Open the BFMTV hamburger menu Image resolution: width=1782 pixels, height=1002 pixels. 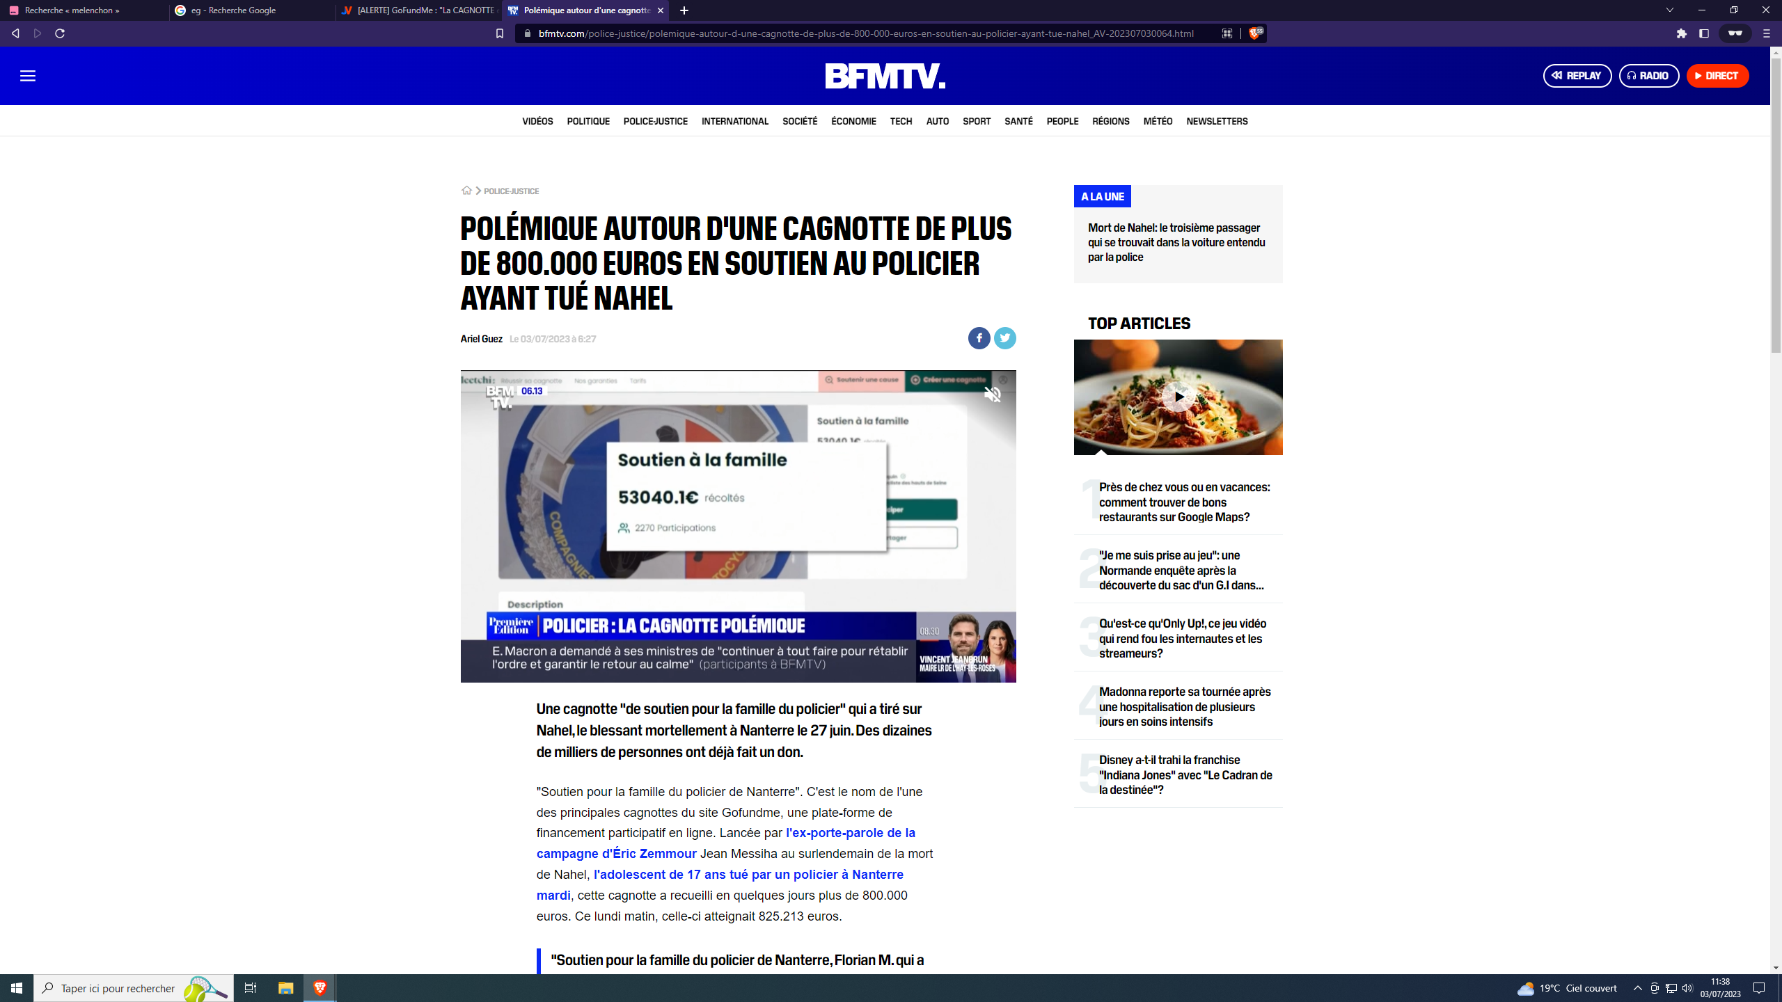(28, 76)
